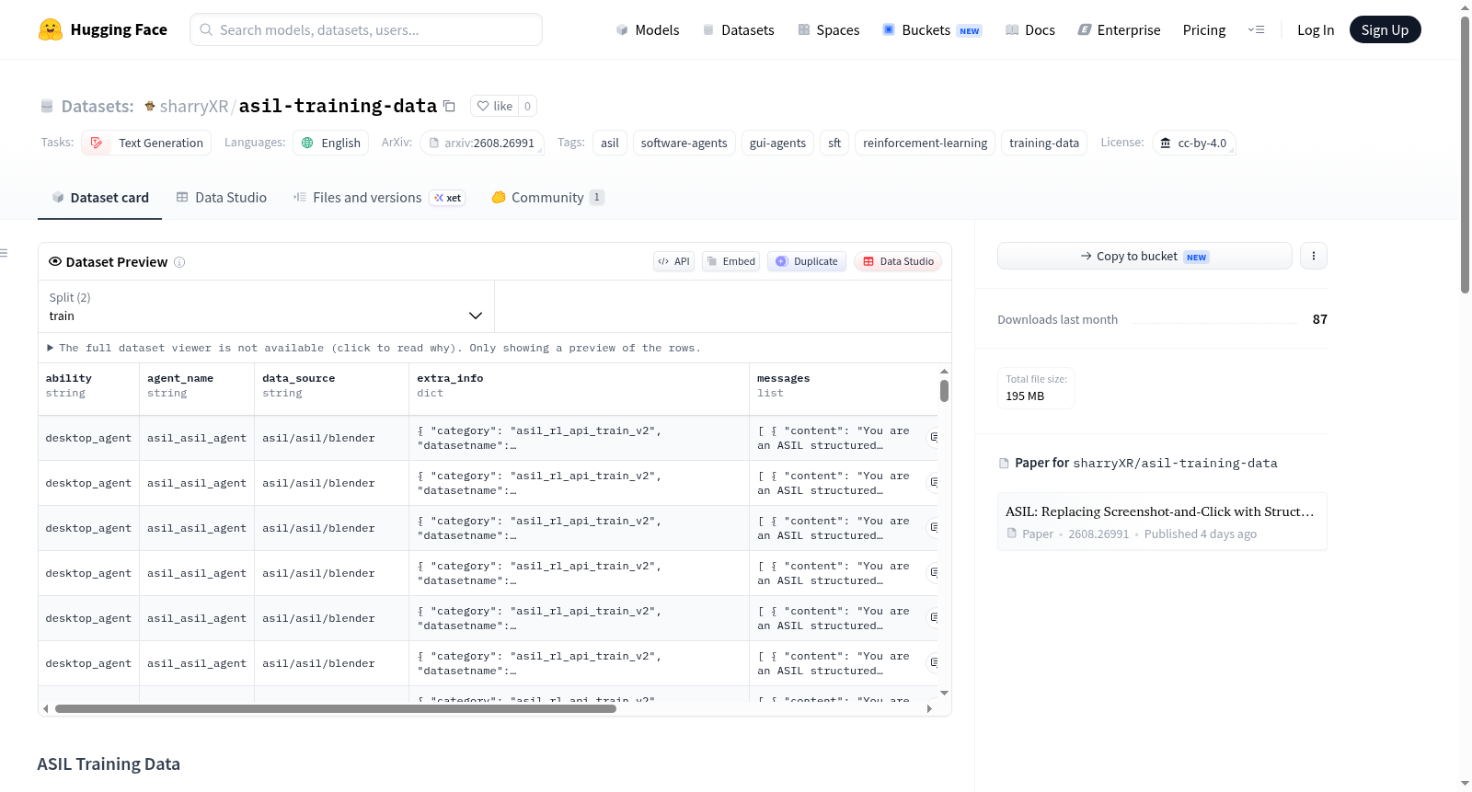Click the Log In link
Image resolution: width=1472 pixels, height=792 pixels.
1316,29
